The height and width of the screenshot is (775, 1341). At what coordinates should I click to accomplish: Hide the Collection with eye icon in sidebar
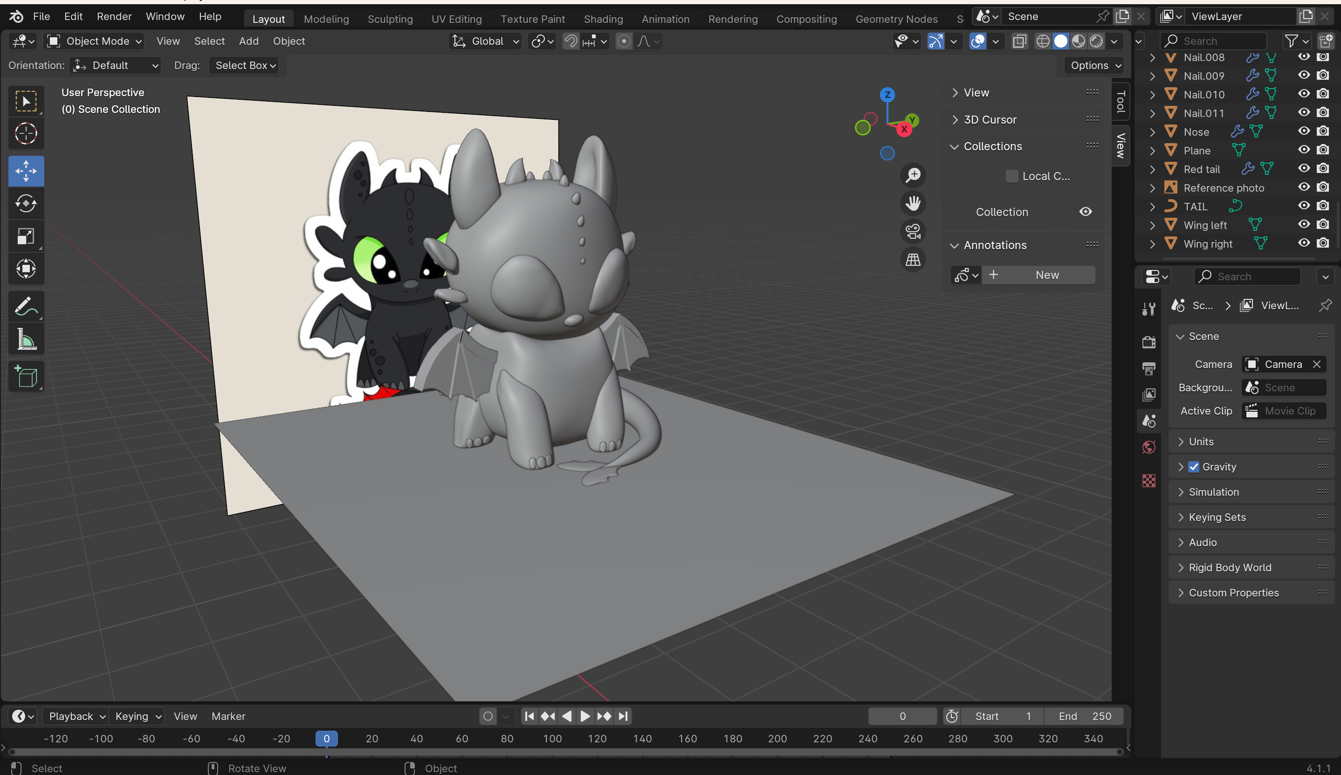click(1086, 212)
